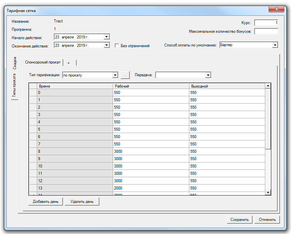The image size is (291, 234).
Task: Expand the Тип тарификации dropdown
Action: point(115,75)
